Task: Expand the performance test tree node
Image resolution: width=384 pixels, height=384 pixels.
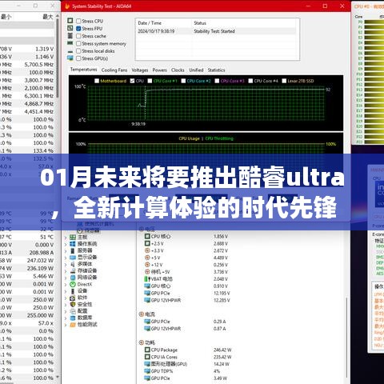Action: tap(66, 325)
